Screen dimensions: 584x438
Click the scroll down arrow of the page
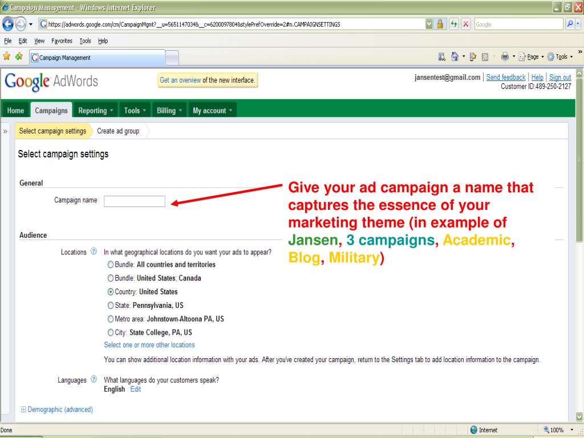(x=579, y=416)
